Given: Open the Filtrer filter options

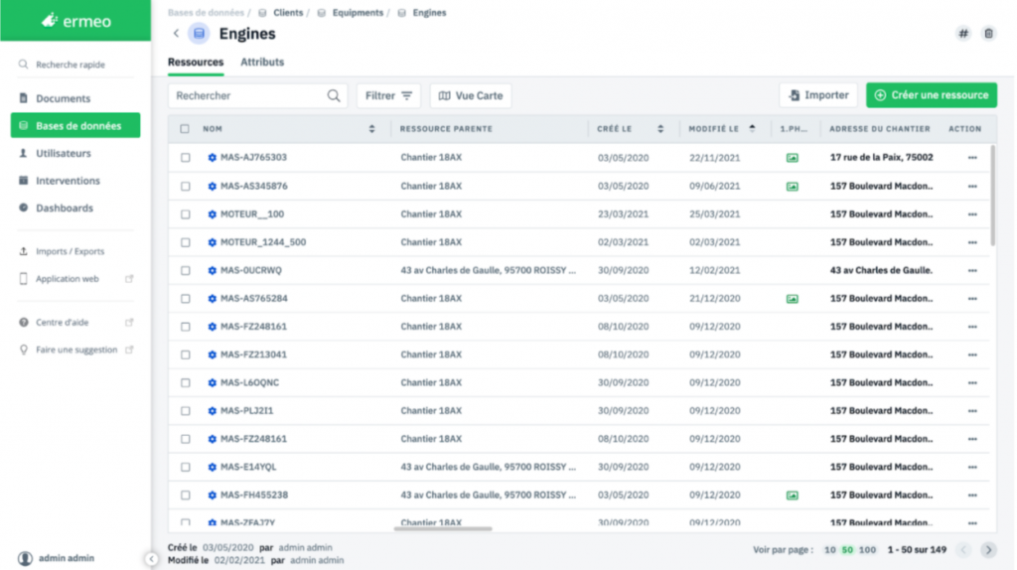Looking at the screenshot, I should (x=388, y=96).
